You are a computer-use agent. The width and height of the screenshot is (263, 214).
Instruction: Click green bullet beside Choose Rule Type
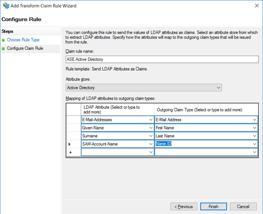[x=3, y=40]
